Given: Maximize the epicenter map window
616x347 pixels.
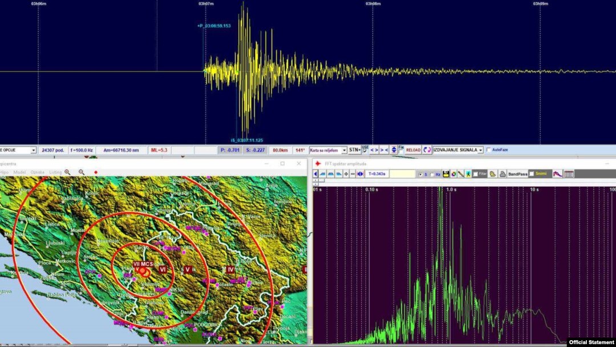Looking at the screenshot, I should click(x=282, y=163).
